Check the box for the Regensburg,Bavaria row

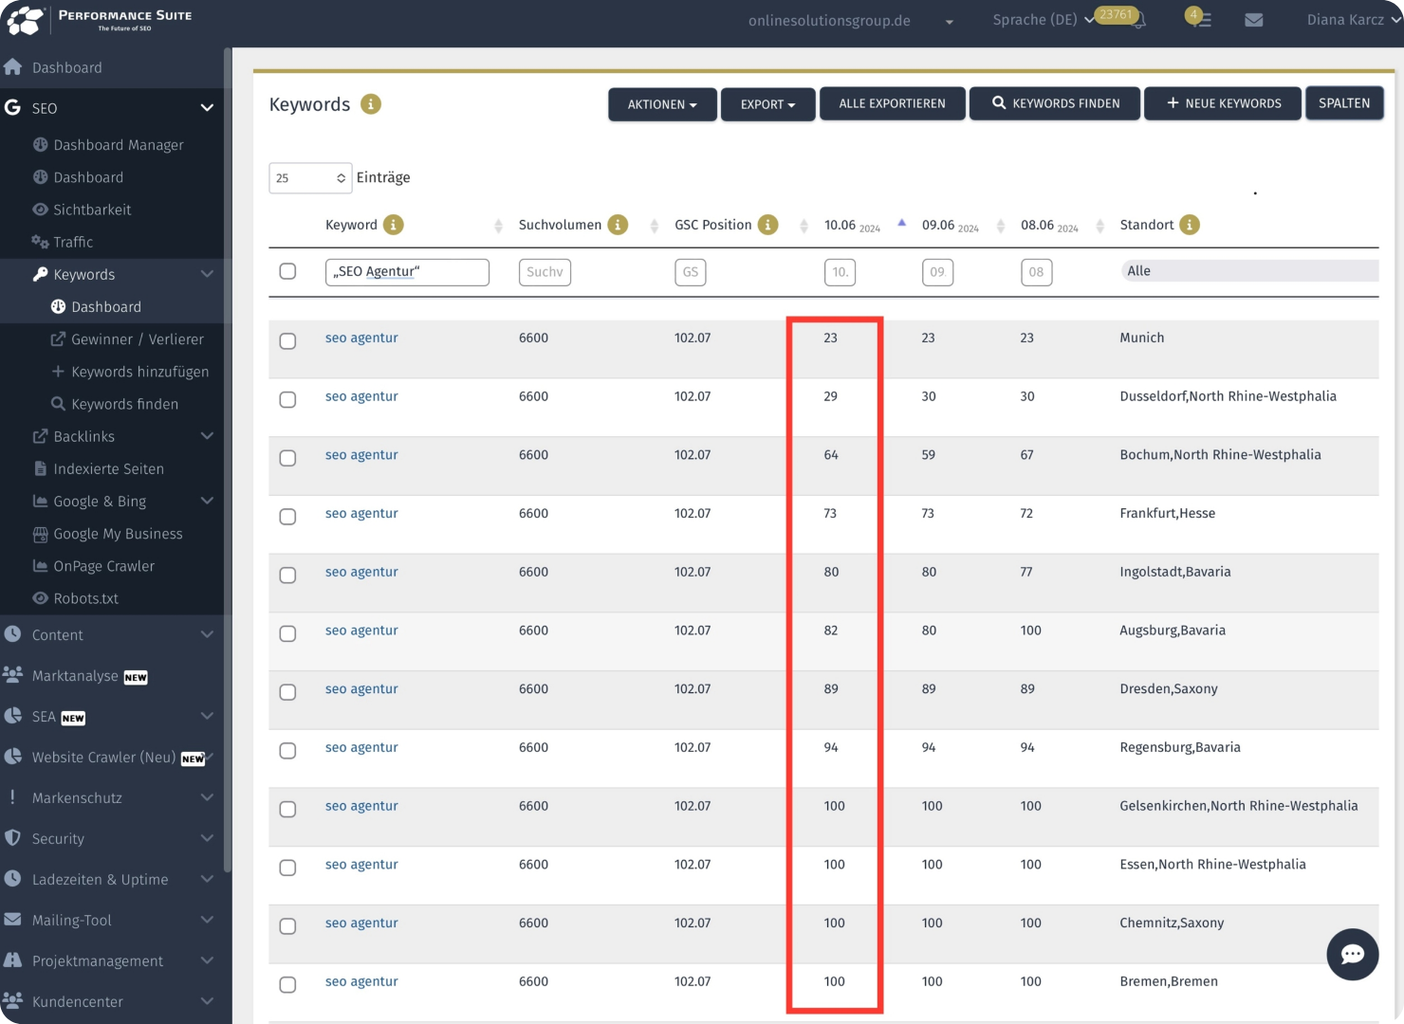click(x=288, y=751)
